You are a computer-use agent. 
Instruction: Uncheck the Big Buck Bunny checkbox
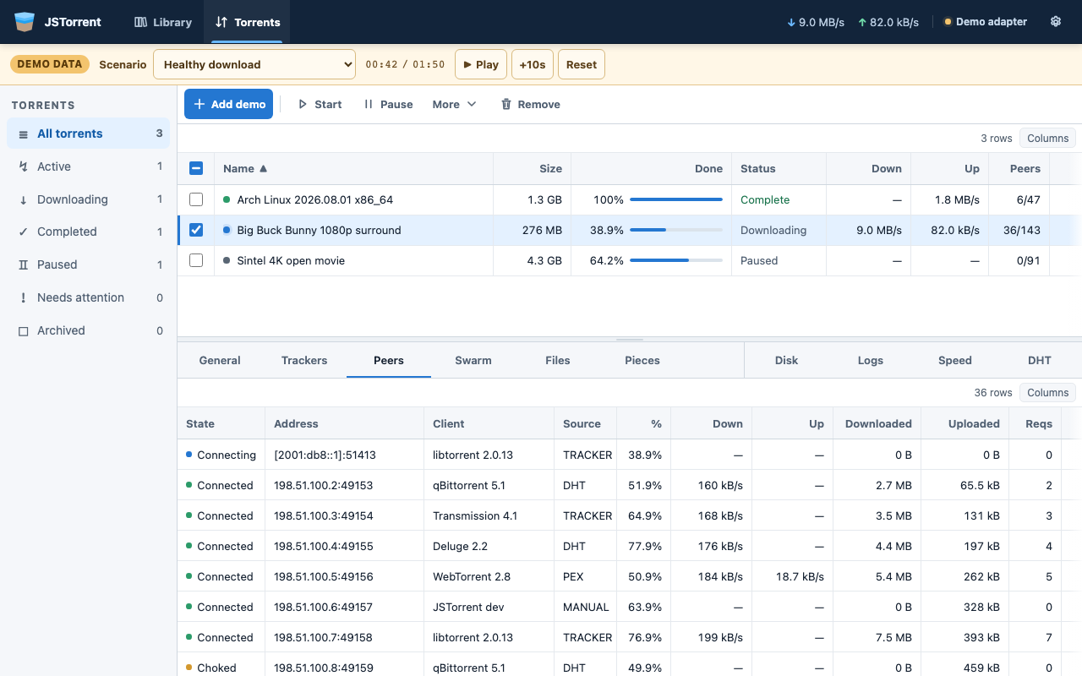point(196,230)
